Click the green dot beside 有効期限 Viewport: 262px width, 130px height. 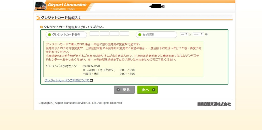point(140,35)
